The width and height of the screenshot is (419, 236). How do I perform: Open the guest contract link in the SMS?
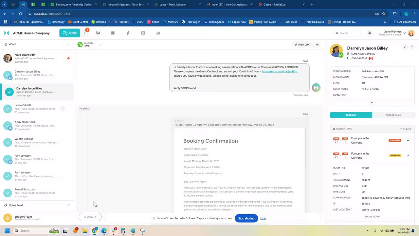tap(280, 71)
